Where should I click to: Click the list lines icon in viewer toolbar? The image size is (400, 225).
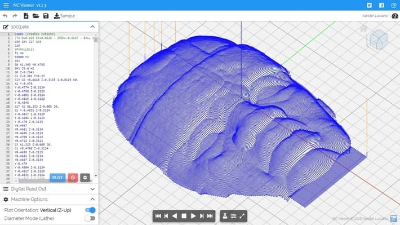coord(233,216)
